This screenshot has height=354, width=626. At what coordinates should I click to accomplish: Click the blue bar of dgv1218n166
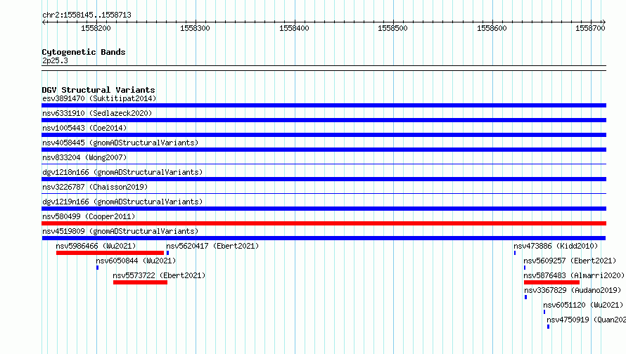pos(324,179)
